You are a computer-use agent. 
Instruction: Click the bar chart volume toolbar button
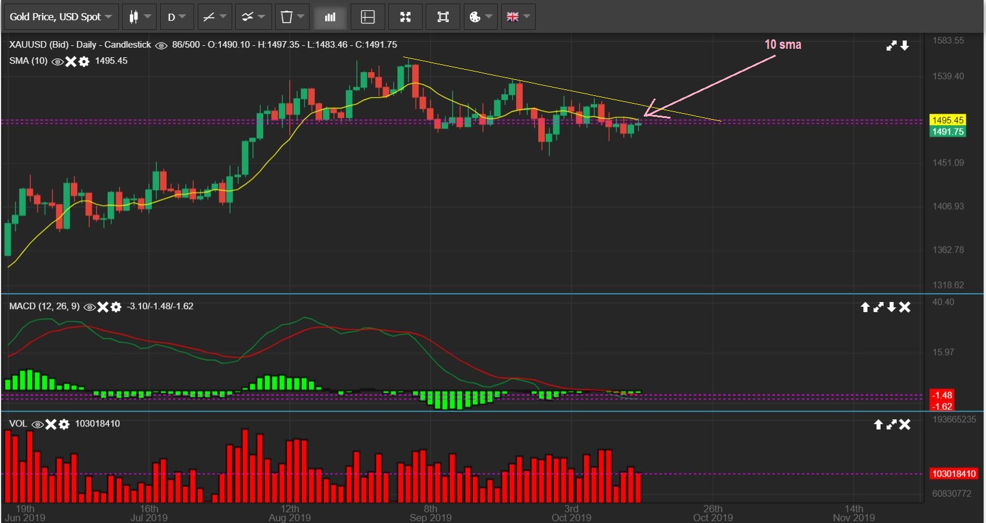pos(330,17)
